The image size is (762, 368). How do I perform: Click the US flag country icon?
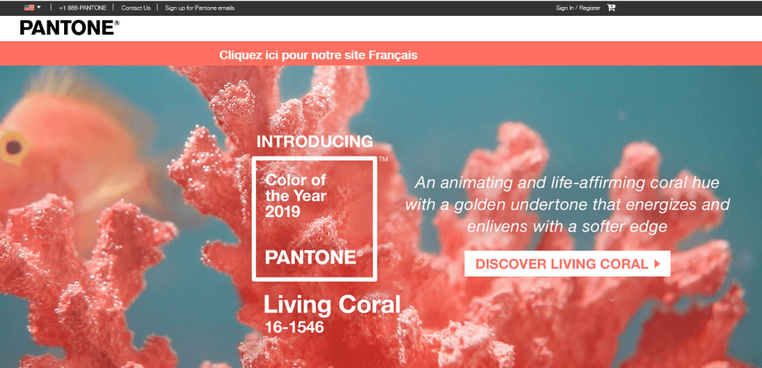(x=29, y=8)
